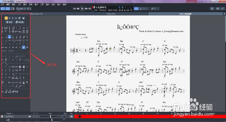Image resolution: width=226 pixels, height=122 pixels.
Task: Choose the eighth note duration
Action: [13, 37]
